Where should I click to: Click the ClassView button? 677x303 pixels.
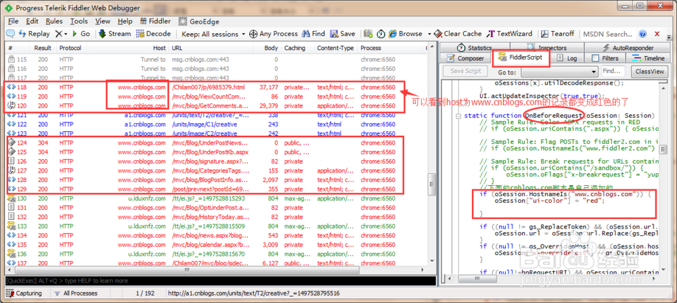click(x=649, y=71)
